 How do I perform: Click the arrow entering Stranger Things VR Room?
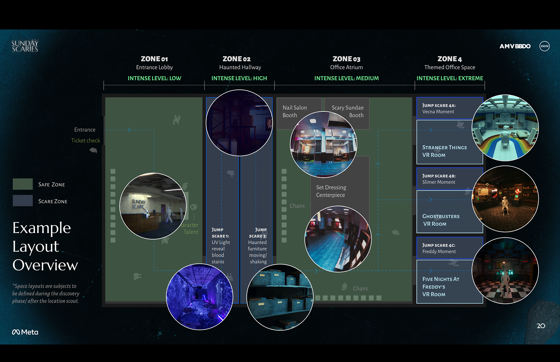[430, 130]
